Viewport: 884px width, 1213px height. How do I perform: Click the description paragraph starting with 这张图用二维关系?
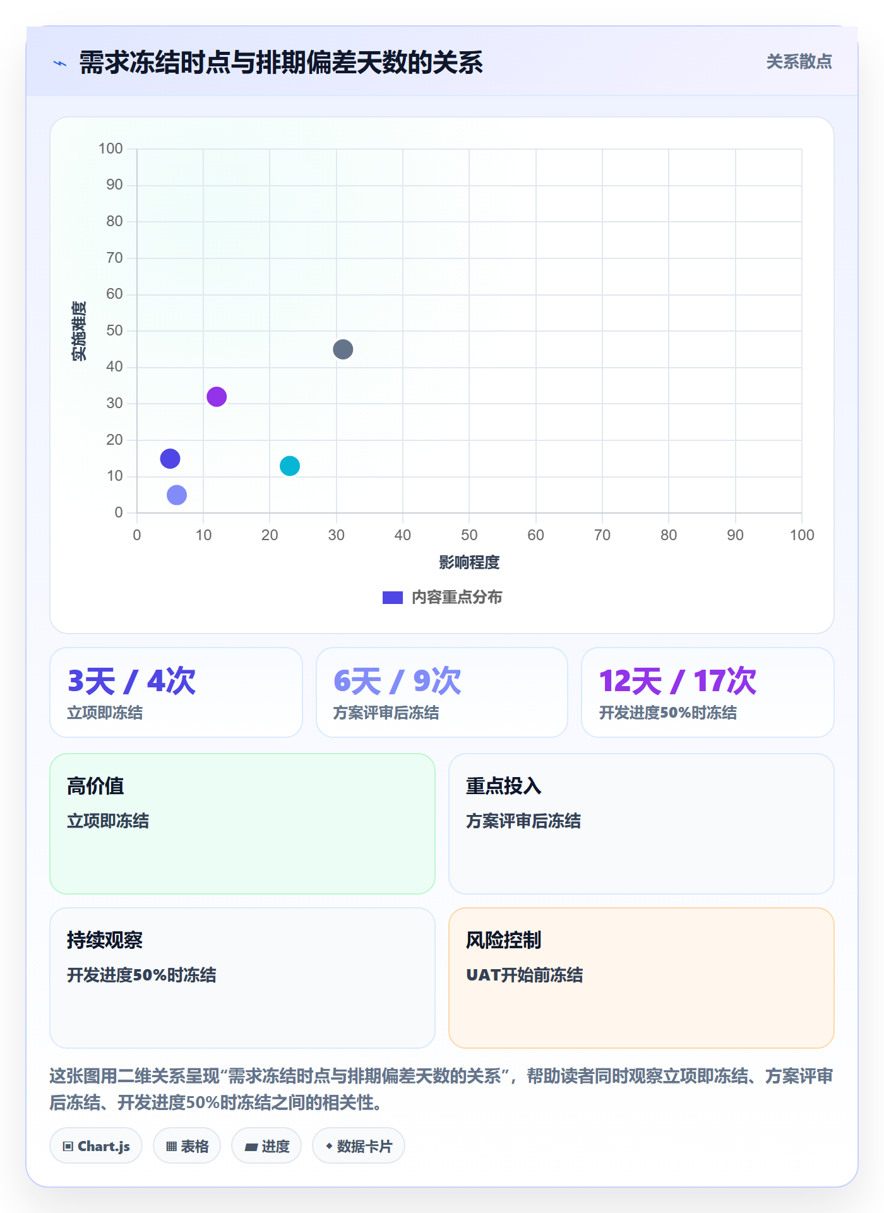point(441,1089)
